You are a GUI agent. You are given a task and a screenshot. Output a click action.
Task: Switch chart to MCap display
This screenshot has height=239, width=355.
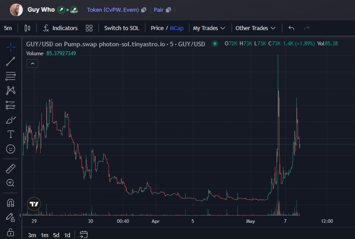point(176,28)
